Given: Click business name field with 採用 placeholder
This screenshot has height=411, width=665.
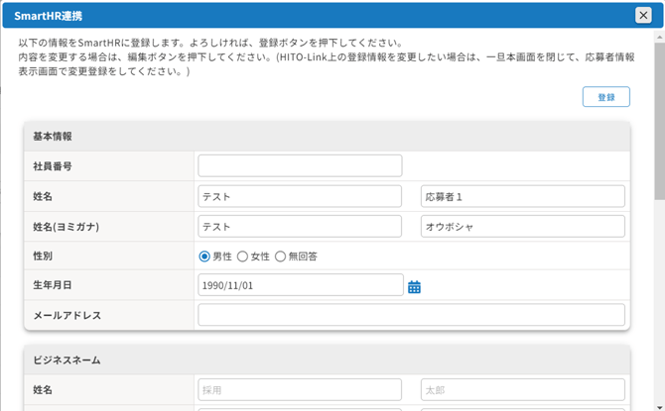Looking at the screenshot, I should click(300, 389).
